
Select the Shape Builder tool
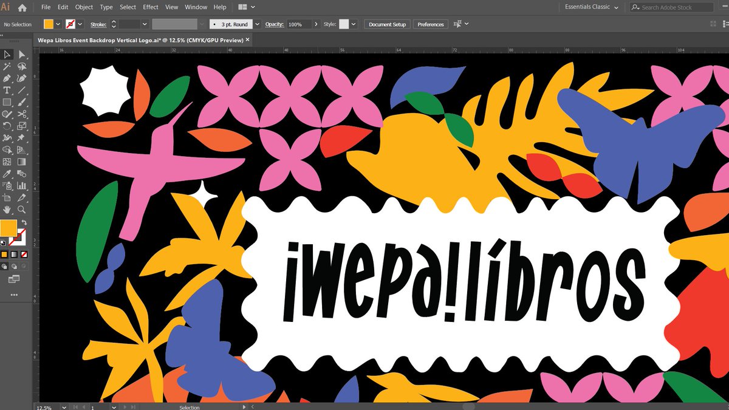[7, 149]
